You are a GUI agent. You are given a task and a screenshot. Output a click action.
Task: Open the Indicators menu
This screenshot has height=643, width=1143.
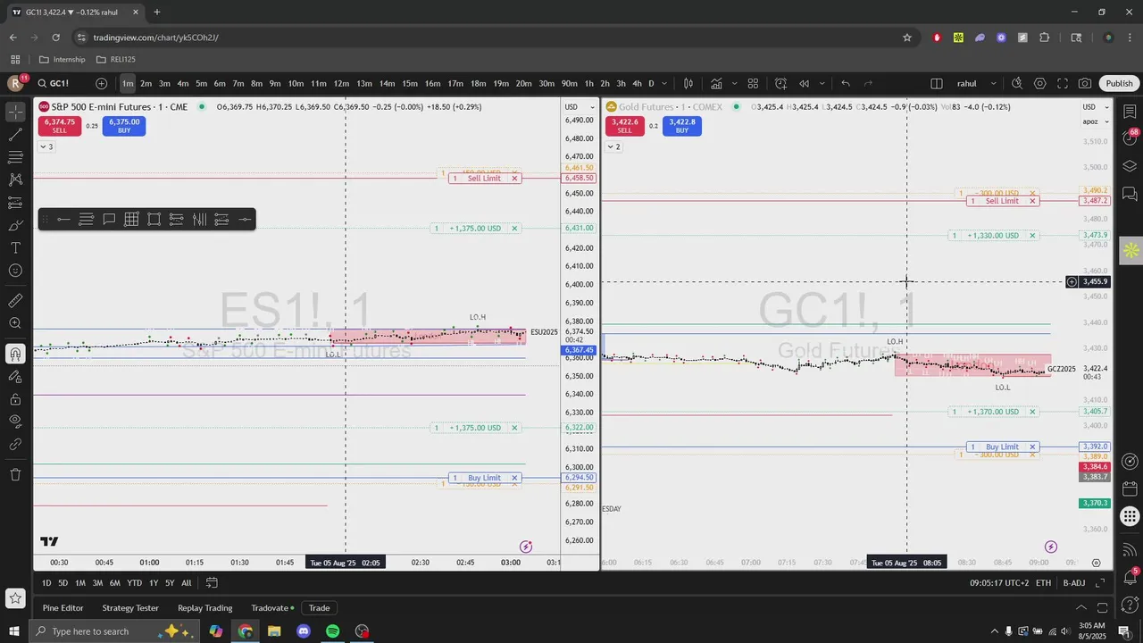(716, 83)
